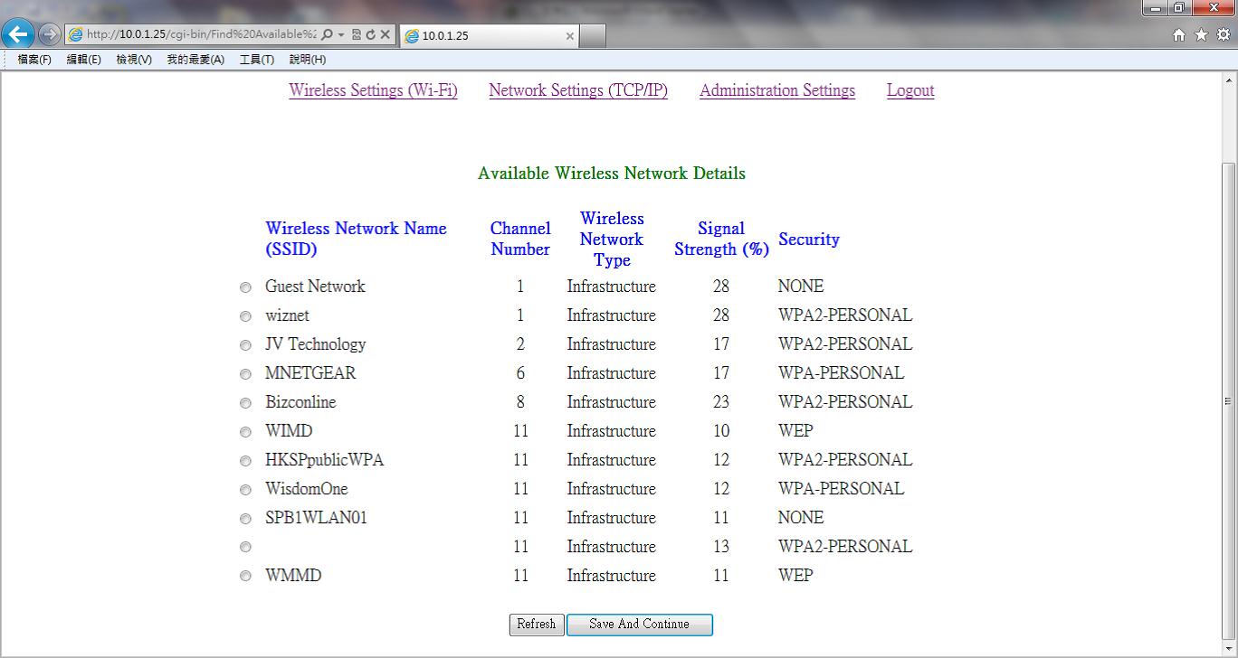Pick the WisdomOne radio button

245,490
